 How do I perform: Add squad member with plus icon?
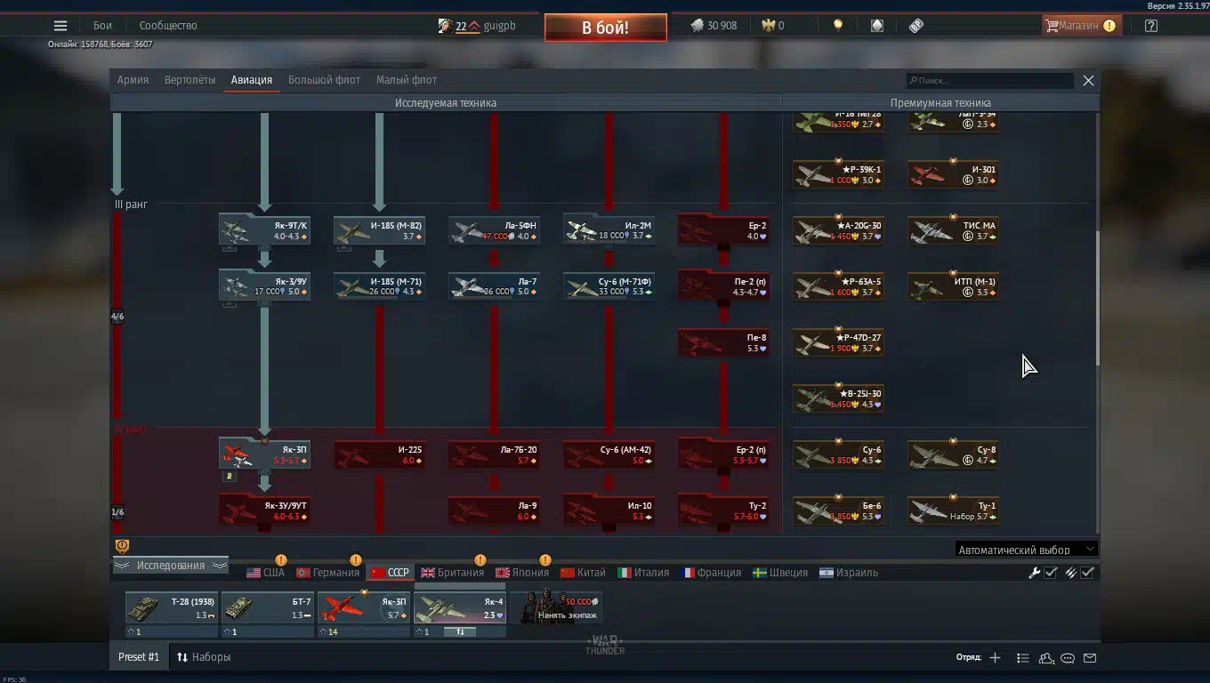pyautogui.click(x=995, y=658)
